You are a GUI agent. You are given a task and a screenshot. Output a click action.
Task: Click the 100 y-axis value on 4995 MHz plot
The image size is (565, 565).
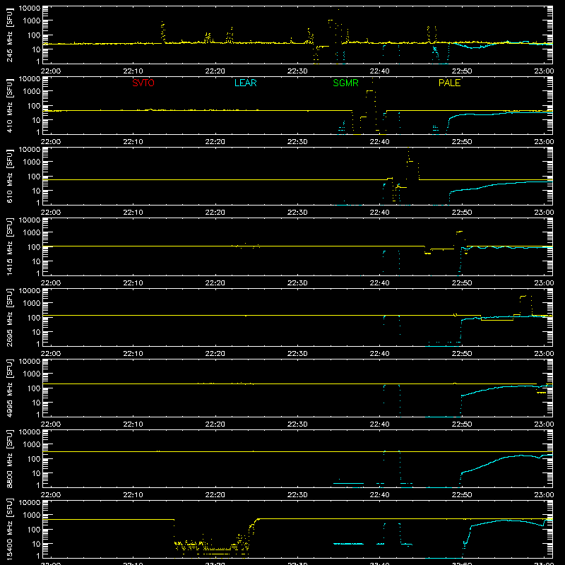33,388
